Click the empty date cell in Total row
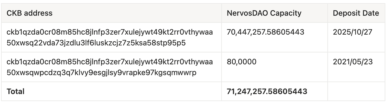Image resolution: width=388 pixels, height=104 pixels. 356,91
